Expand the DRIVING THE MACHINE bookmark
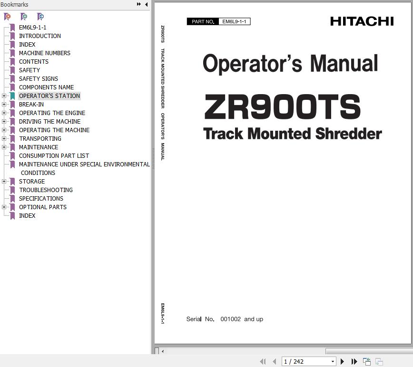This screenshot has height=367, width=413. coord(4,122)
